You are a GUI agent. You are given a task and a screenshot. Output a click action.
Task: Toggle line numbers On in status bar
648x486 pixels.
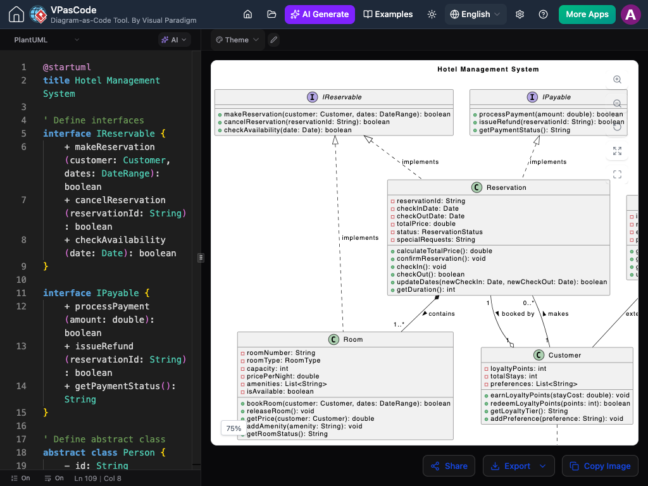point(21,478)
